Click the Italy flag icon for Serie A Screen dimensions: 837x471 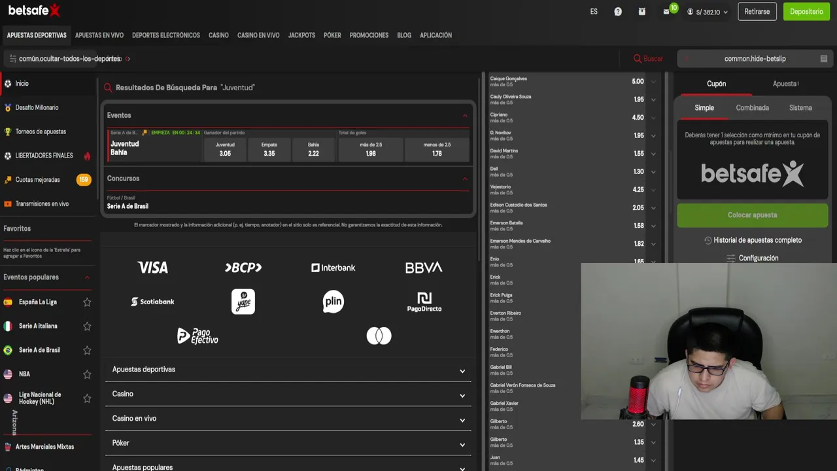[8, 326]
